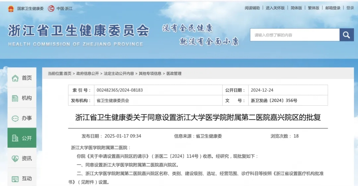This screenshot has height=186, width=358.
Task: Click index number 002482365/2024-08183
Action: (120, 90)
